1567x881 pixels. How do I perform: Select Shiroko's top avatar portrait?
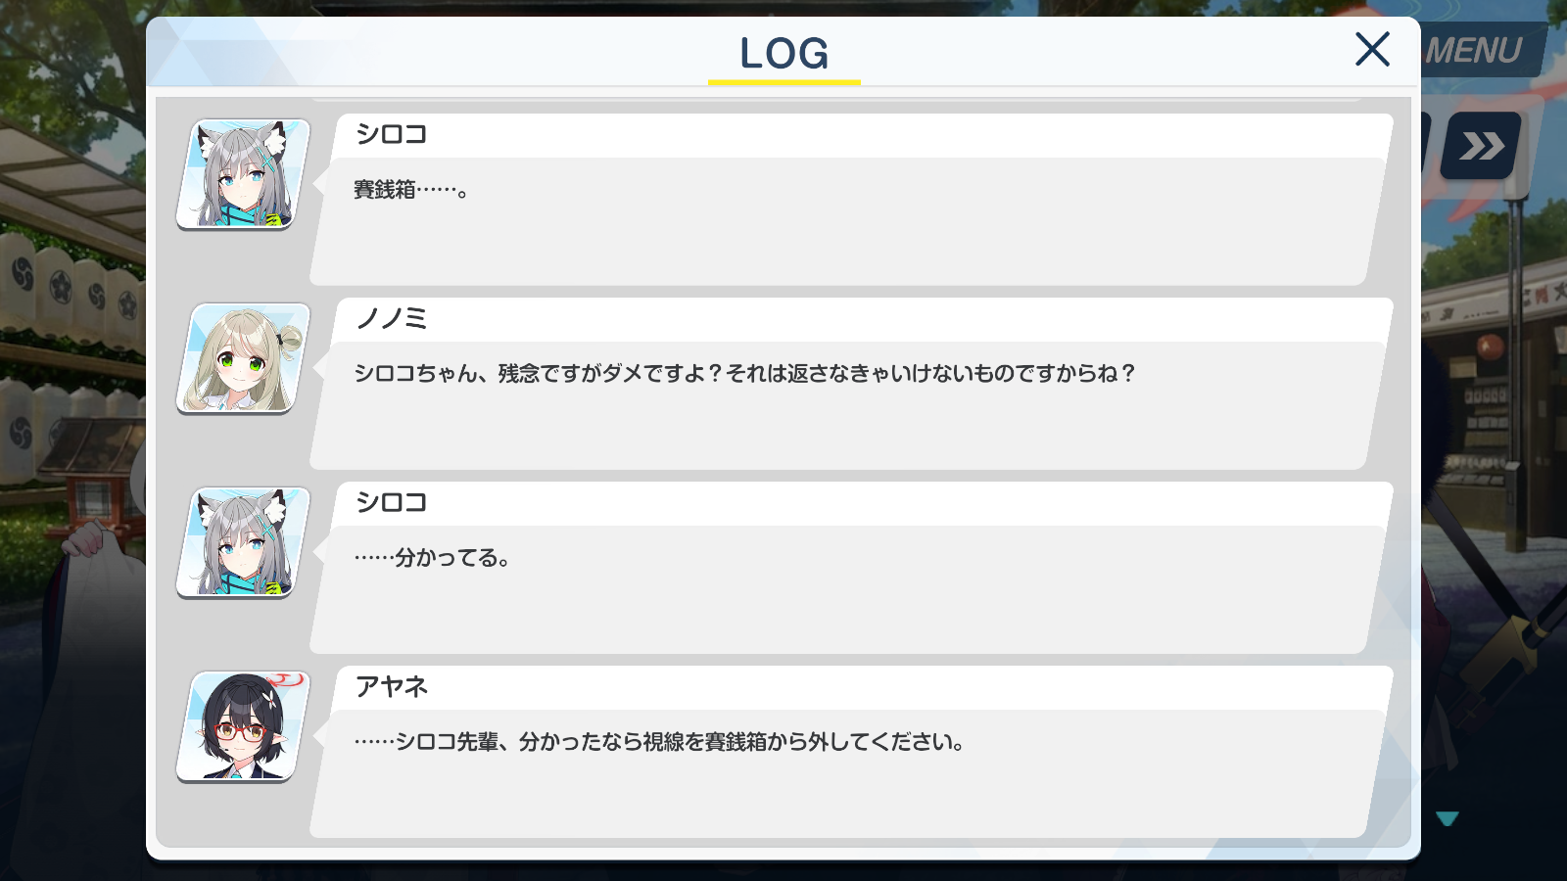pyautogui.click(x=243, y=174)
